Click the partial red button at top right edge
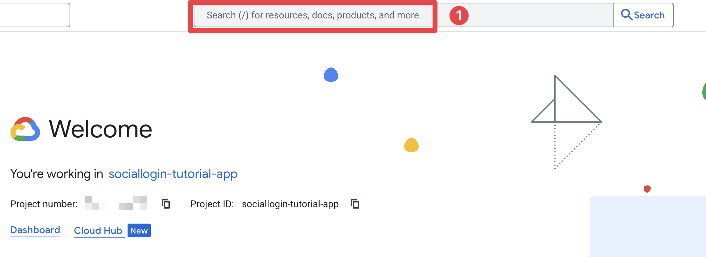Screen dimensions: 706x257 [x=704, y=92]
